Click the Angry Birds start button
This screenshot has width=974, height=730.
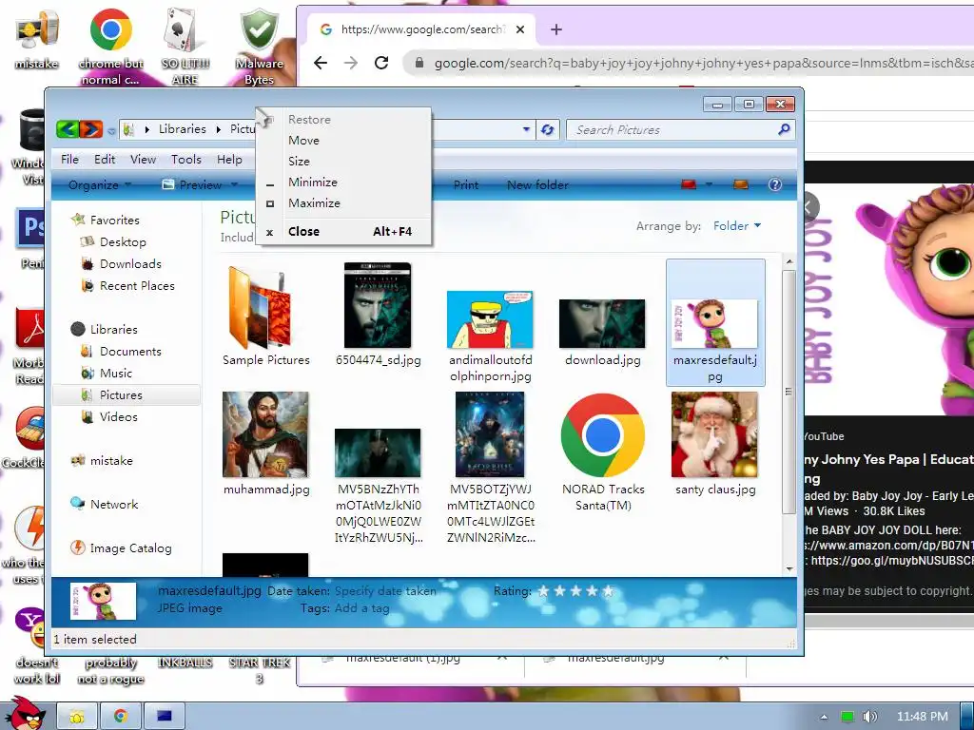pos(25,714)
